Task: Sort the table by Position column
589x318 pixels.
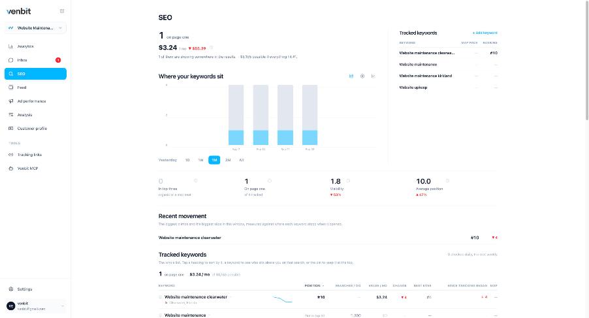Action: [x=314, y=286]
